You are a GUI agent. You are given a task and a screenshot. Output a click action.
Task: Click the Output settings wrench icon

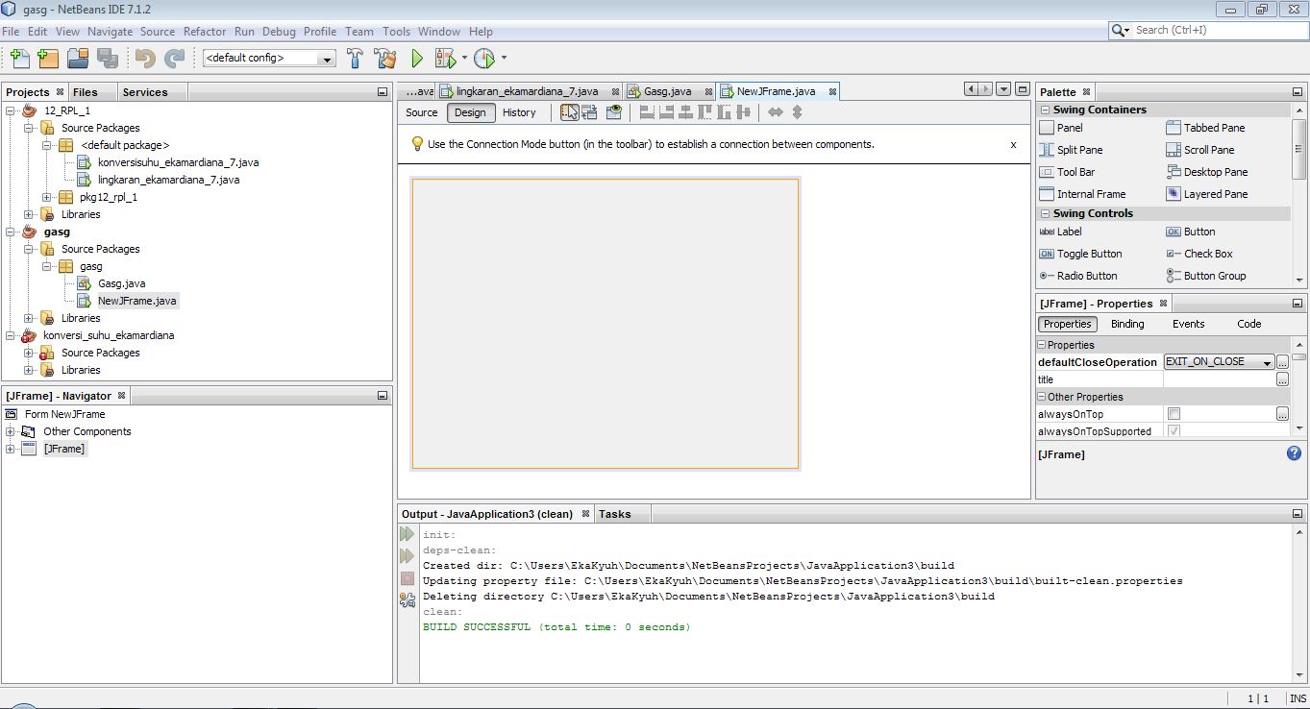[407, 599]
